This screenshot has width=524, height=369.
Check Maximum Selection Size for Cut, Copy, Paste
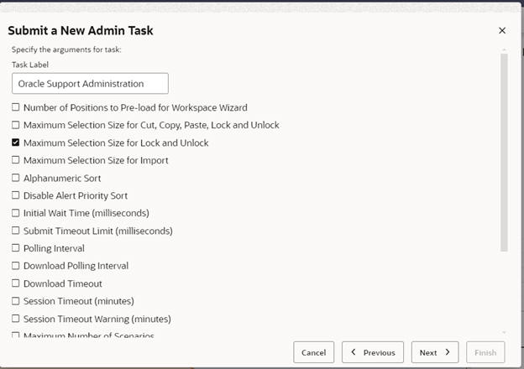[x=16, y=125]
